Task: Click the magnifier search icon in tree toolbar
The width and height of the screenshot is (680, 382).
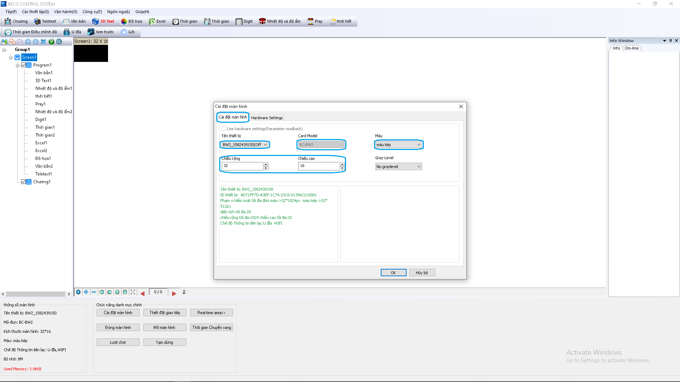Action: 59,42
